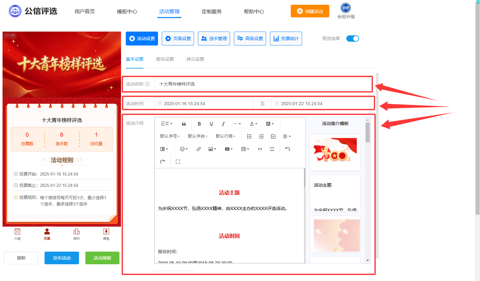Open the 报名 tab in phone preview

(x=106, y=234)
